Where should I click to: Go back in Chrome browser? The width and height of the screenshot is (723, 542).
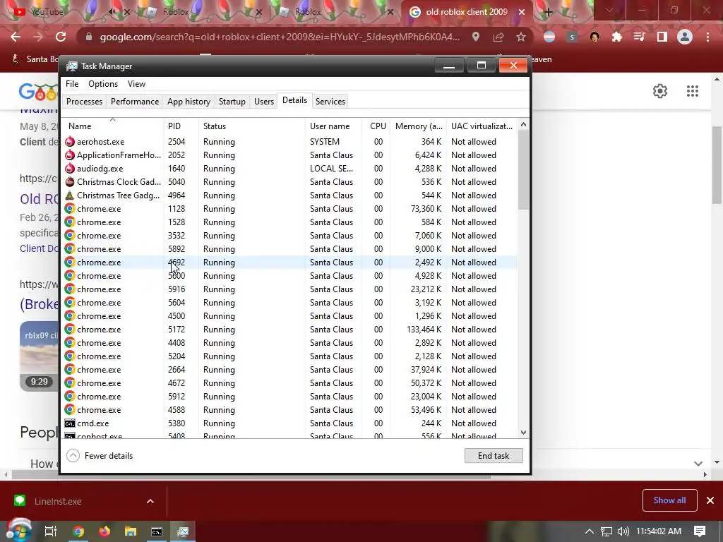tap(16, 37)
